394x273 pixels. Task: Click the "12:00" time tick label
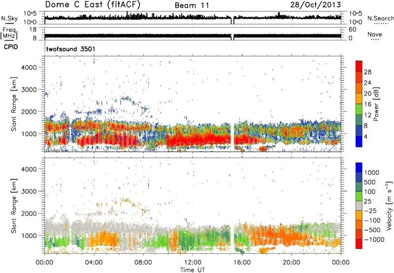[193, 263]
